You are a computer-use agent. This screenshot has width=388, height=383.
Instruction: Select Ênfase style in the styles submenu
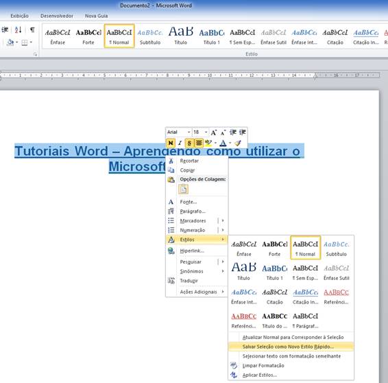click(x=244, y=248)
